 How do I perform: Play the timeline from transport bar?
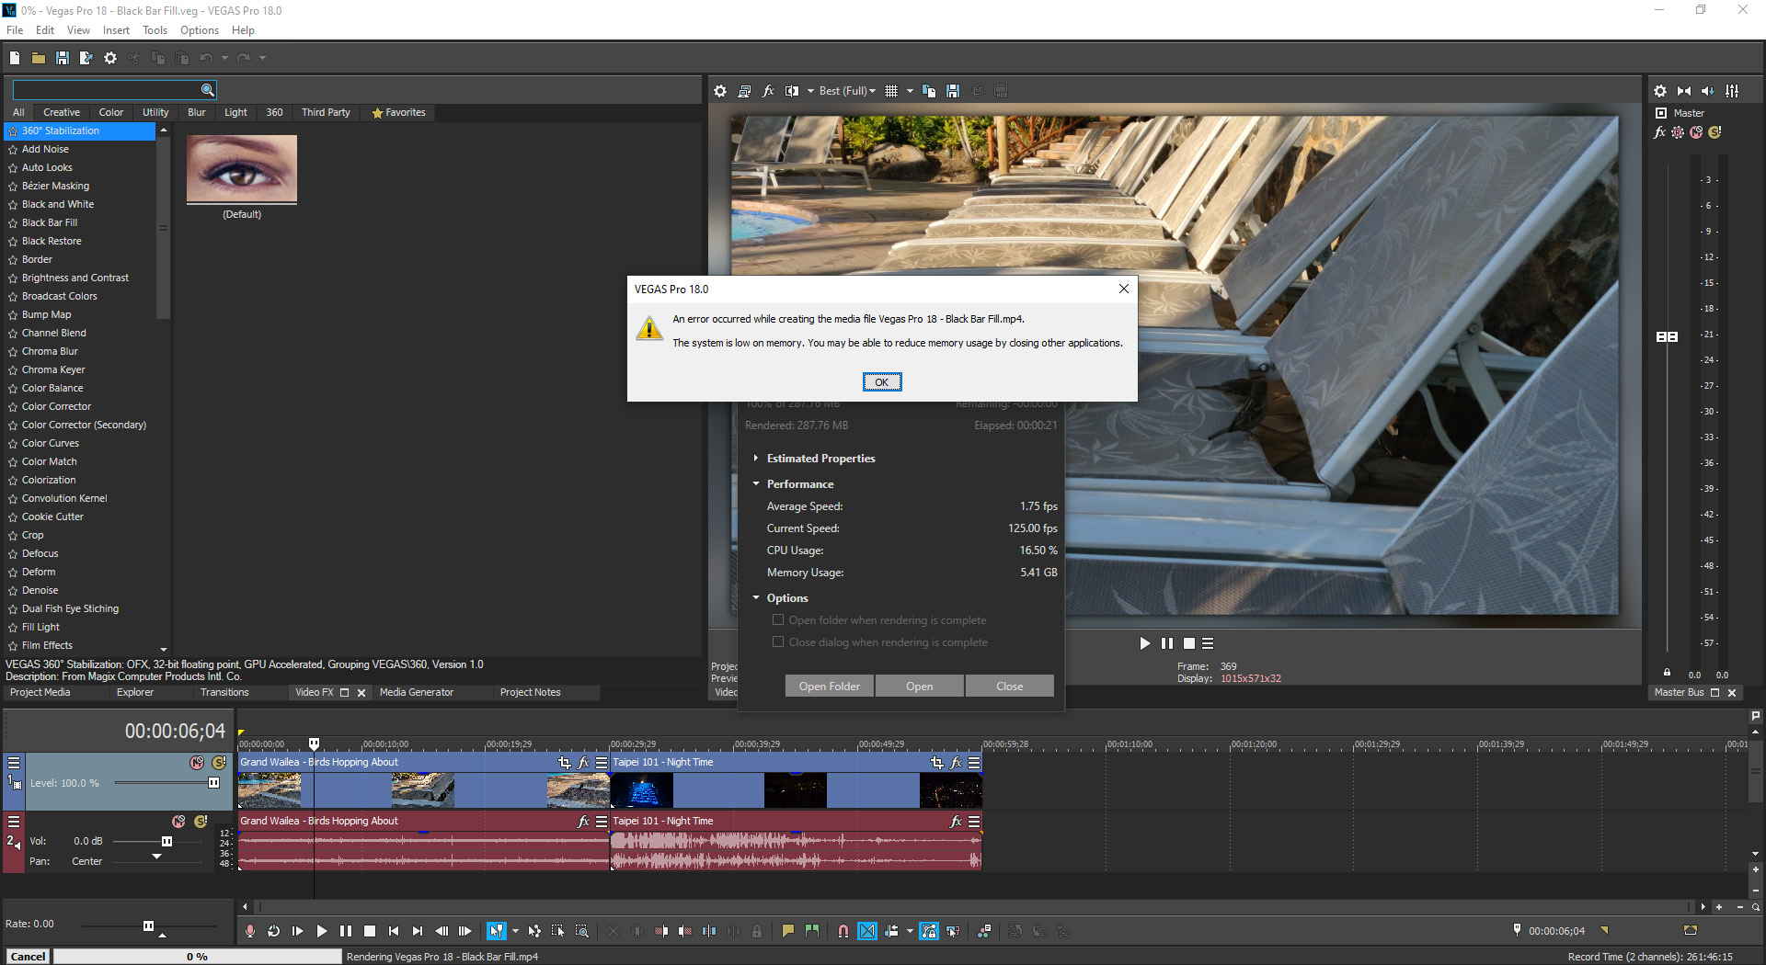tap(322, 931)
